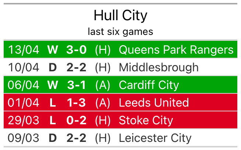
Task: Open the Leicester City opponent name
Action: [155, 138]
